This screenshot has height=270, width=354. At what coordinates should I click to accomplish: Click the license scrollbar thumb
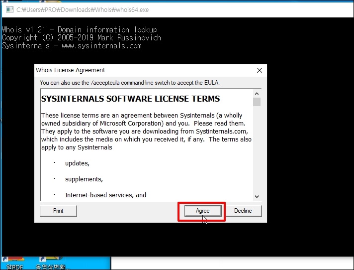coord(257,102)
